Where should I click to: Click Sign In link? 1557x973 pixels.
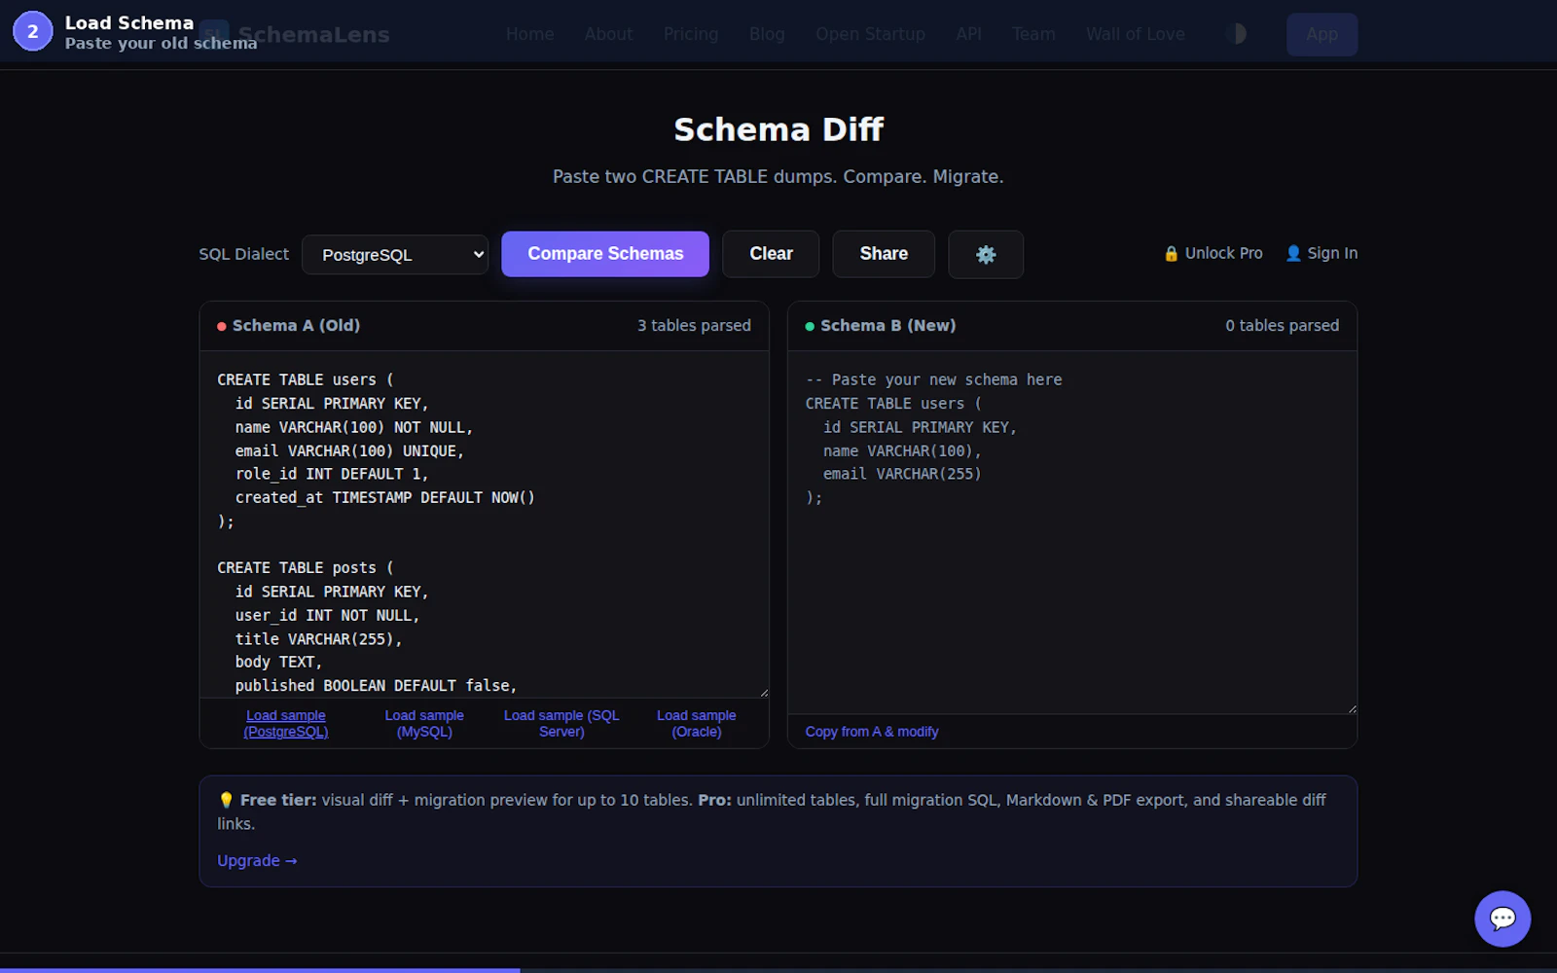click(1321, 253)
